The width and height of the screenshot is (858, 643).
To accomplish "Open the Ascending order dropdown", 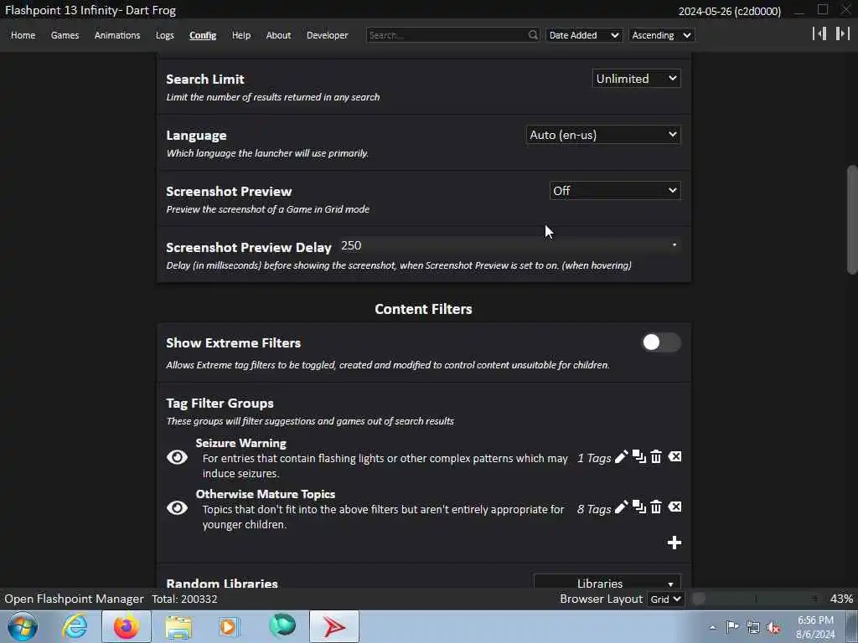I will click(662, 35).
